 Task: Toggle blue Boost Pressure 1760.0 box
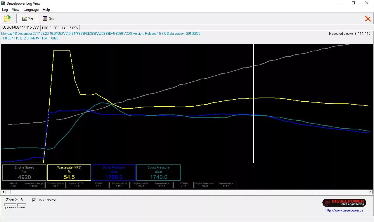pyautogui.click(x=114, y=173)
